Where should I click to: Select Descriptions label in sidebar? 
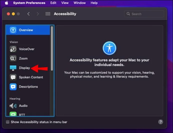click(28, 87)
